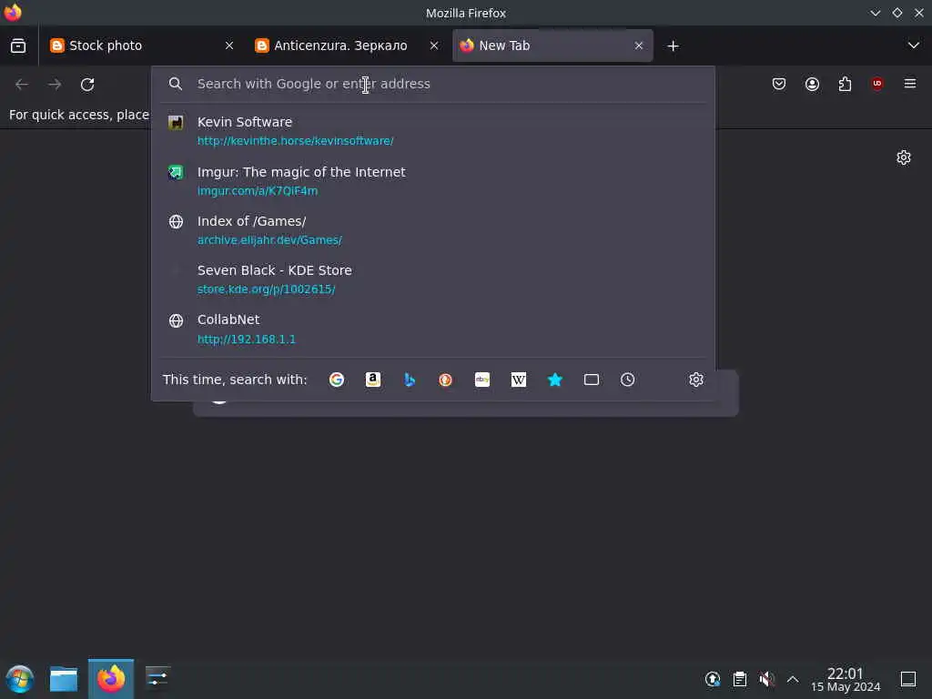Open Seven Black - KDE Store suggestion
The image size is (932, 699).
(x=432, y=279)
